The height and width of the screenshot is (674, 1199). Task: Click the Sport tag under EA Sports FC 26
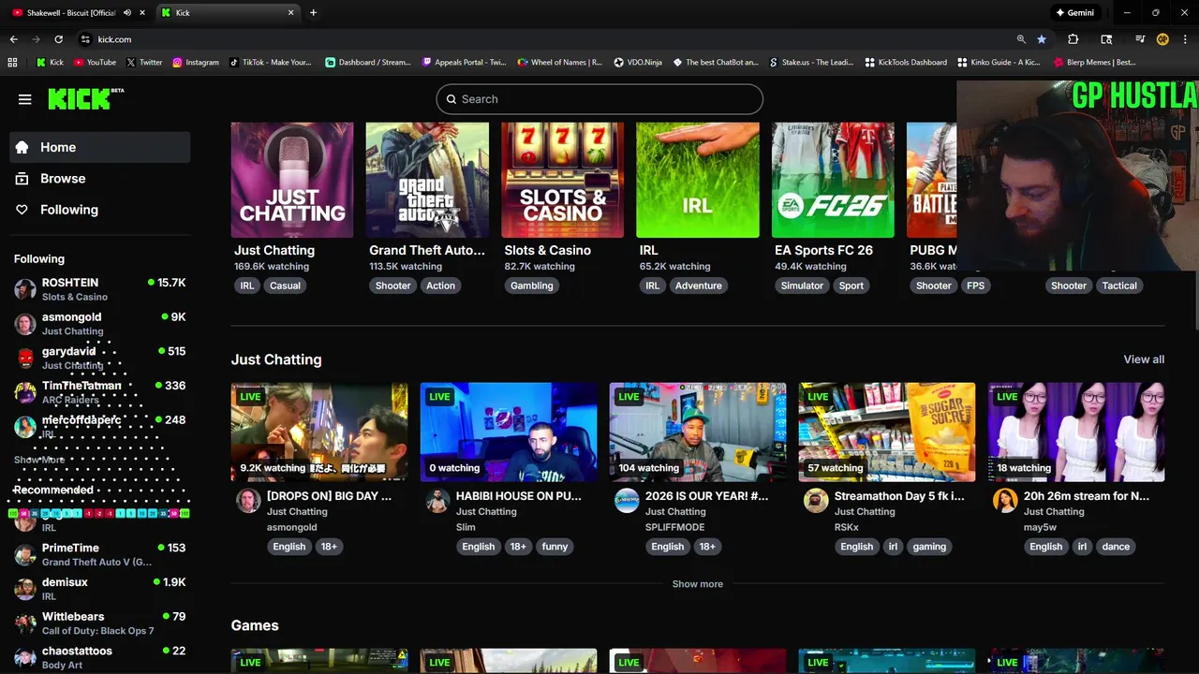tap(851, 286)
